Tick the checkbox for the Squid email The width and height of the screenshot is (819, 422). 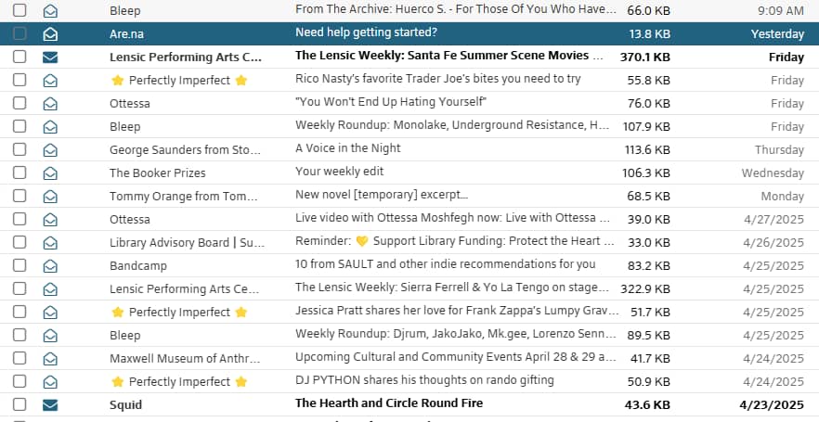point(19,404)
